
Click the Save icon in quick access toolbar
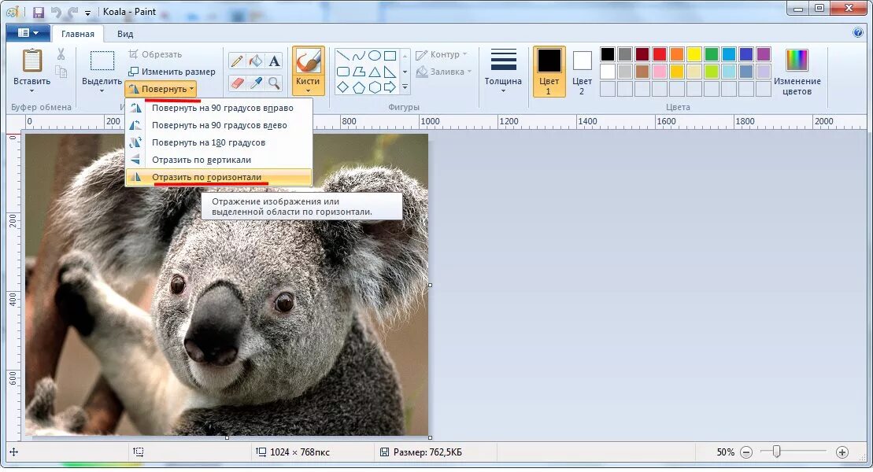pos(39,12)
